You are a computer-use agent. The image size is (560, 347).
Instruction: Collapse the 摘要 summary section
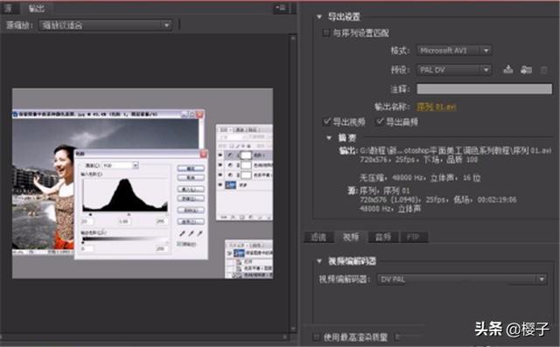(329, 137)
